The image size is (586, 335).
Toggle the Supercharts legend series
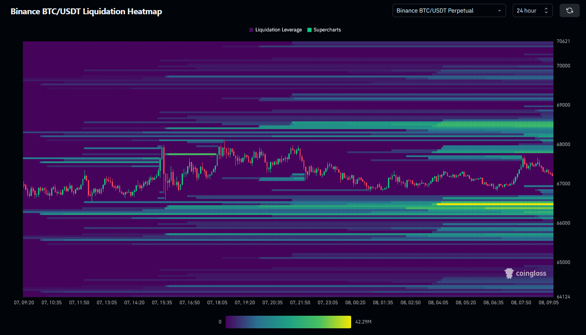(324, 30)
